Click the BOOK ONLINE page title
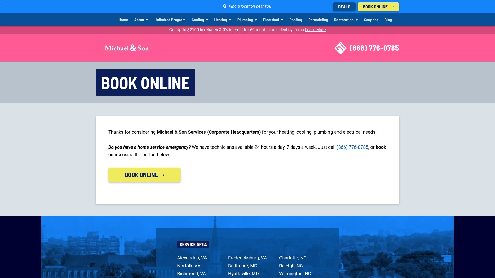 pos(145,83)
